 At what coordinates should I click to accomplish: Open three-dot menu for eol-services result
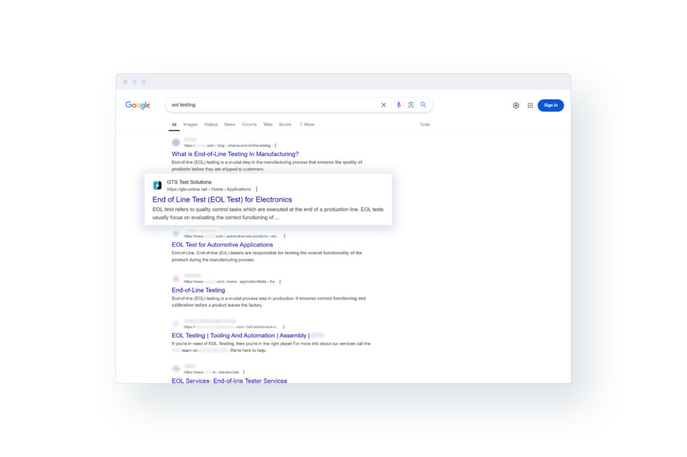tap(244, 372)
